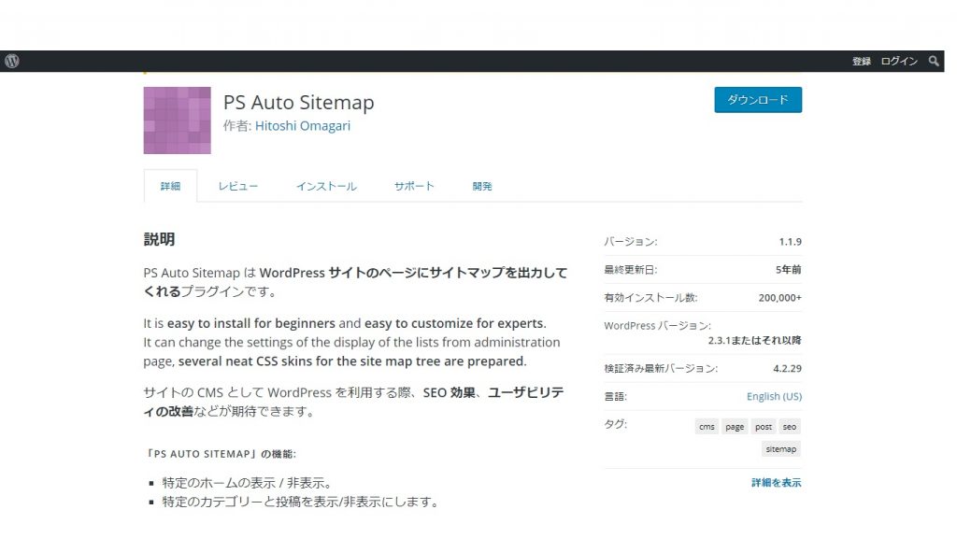Click the PS Auto Sitemap plugin icon
Image resolution: width=957 pixels, height=538 pixels.
click(177, 120)
